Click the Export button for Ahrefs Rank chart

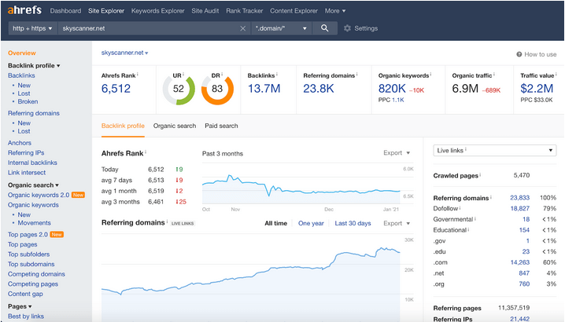click(397, 153)
